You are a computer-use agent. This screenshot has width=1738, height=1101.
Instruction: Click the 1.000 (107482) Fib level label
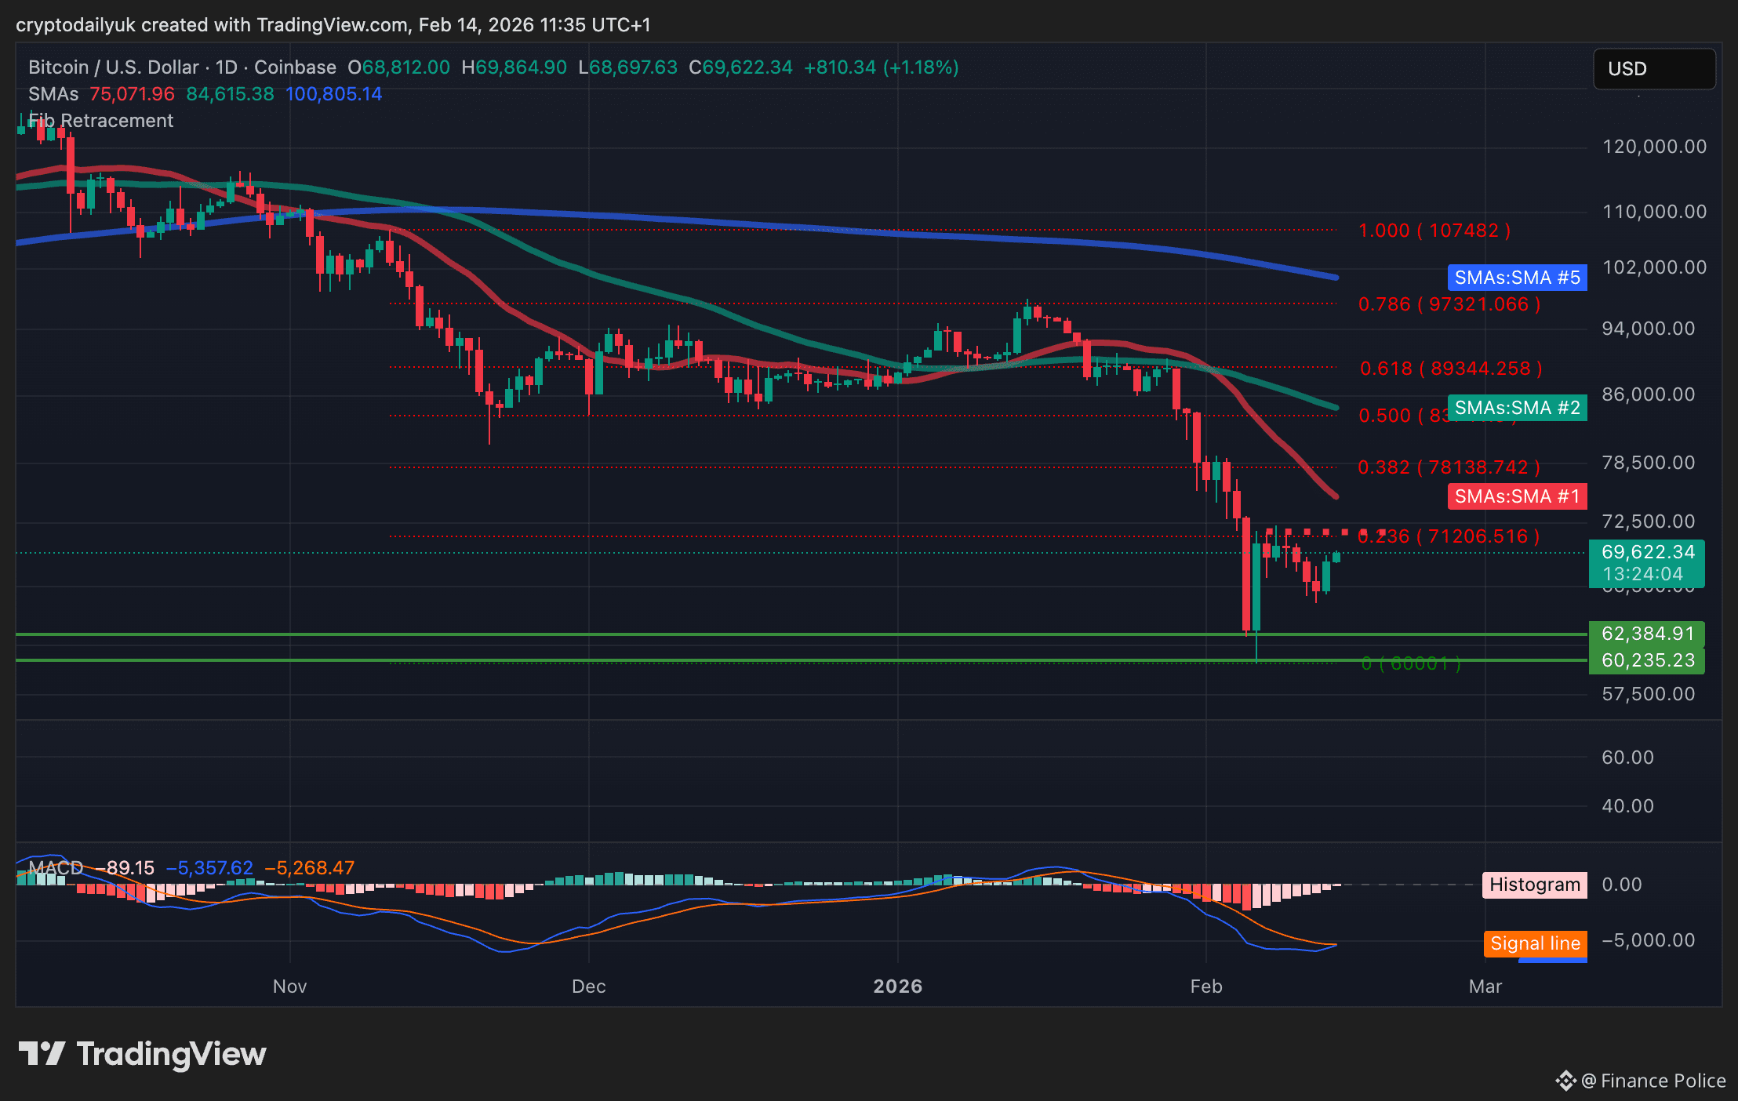click(x=1434, y=231)
